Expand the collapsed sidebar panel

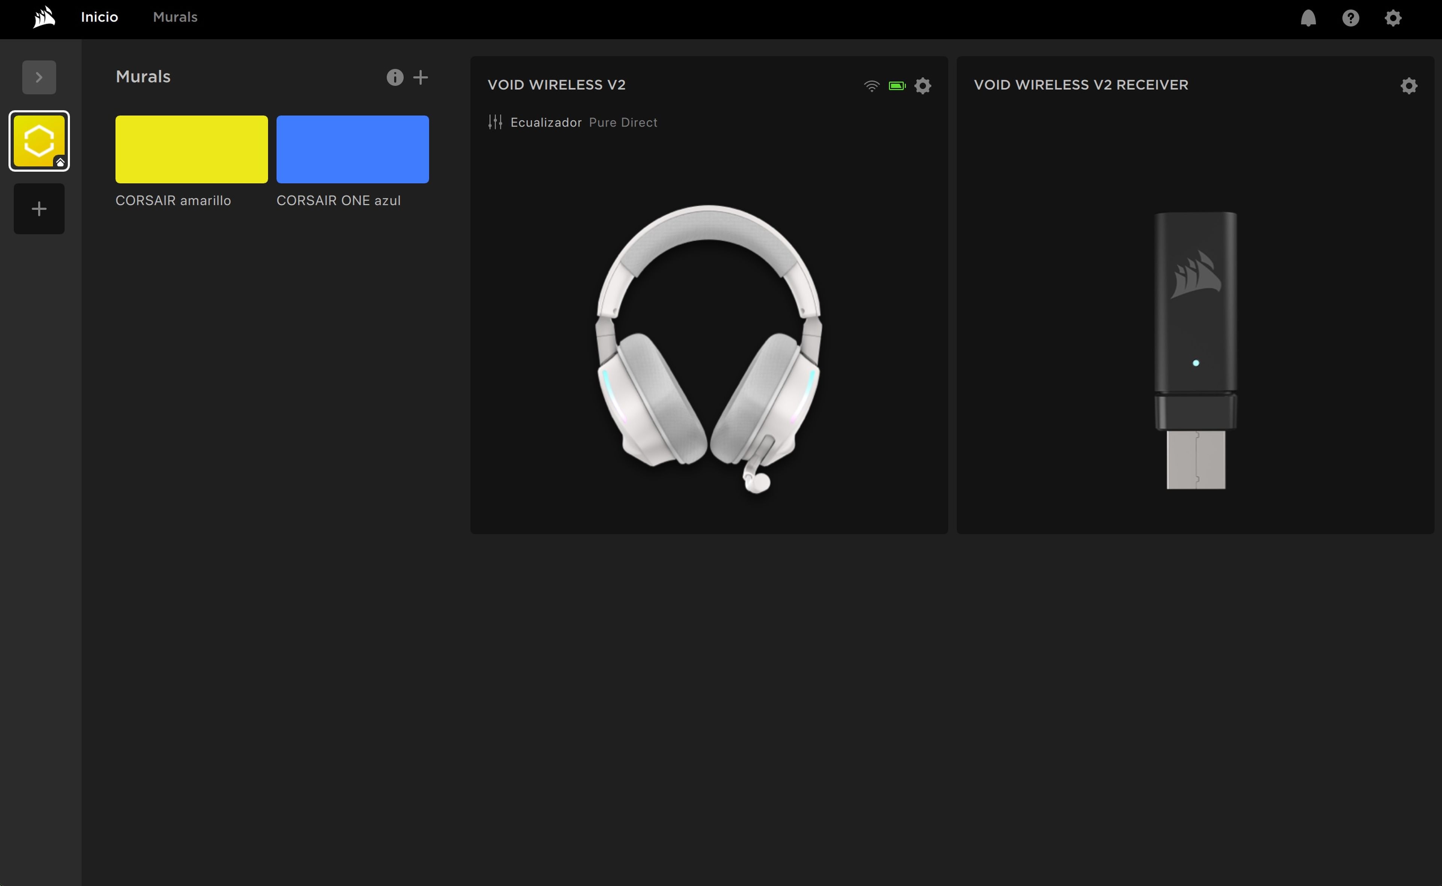tap(39, 77)
